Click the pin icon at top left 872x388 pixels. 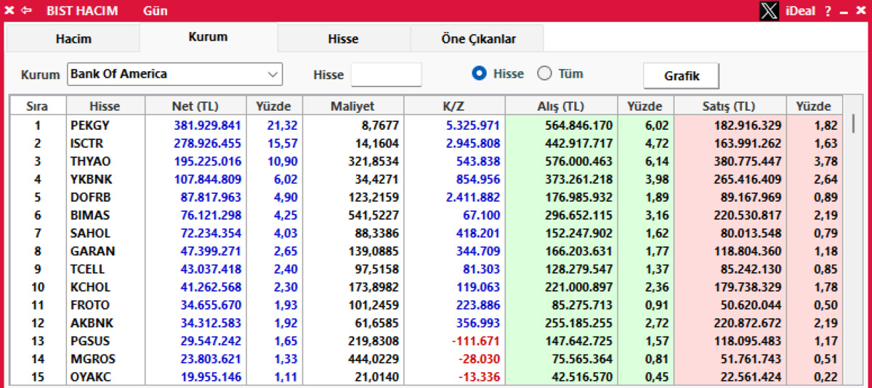(x=9, y=11)
